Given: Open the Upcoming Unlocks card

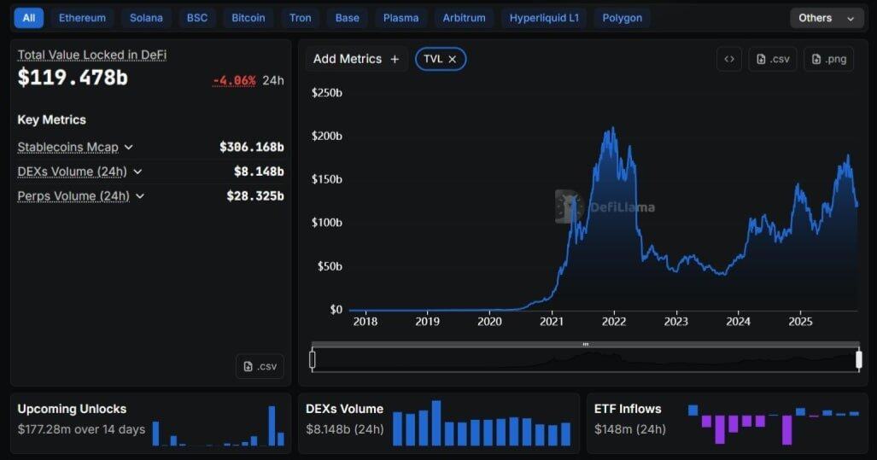Looking at the screenshot, I should click(x=72, y=409).
